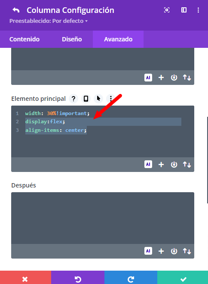Snap modal to sidebar icon
This screenshot has height=284, width=208.
click(x=184, y=10)
